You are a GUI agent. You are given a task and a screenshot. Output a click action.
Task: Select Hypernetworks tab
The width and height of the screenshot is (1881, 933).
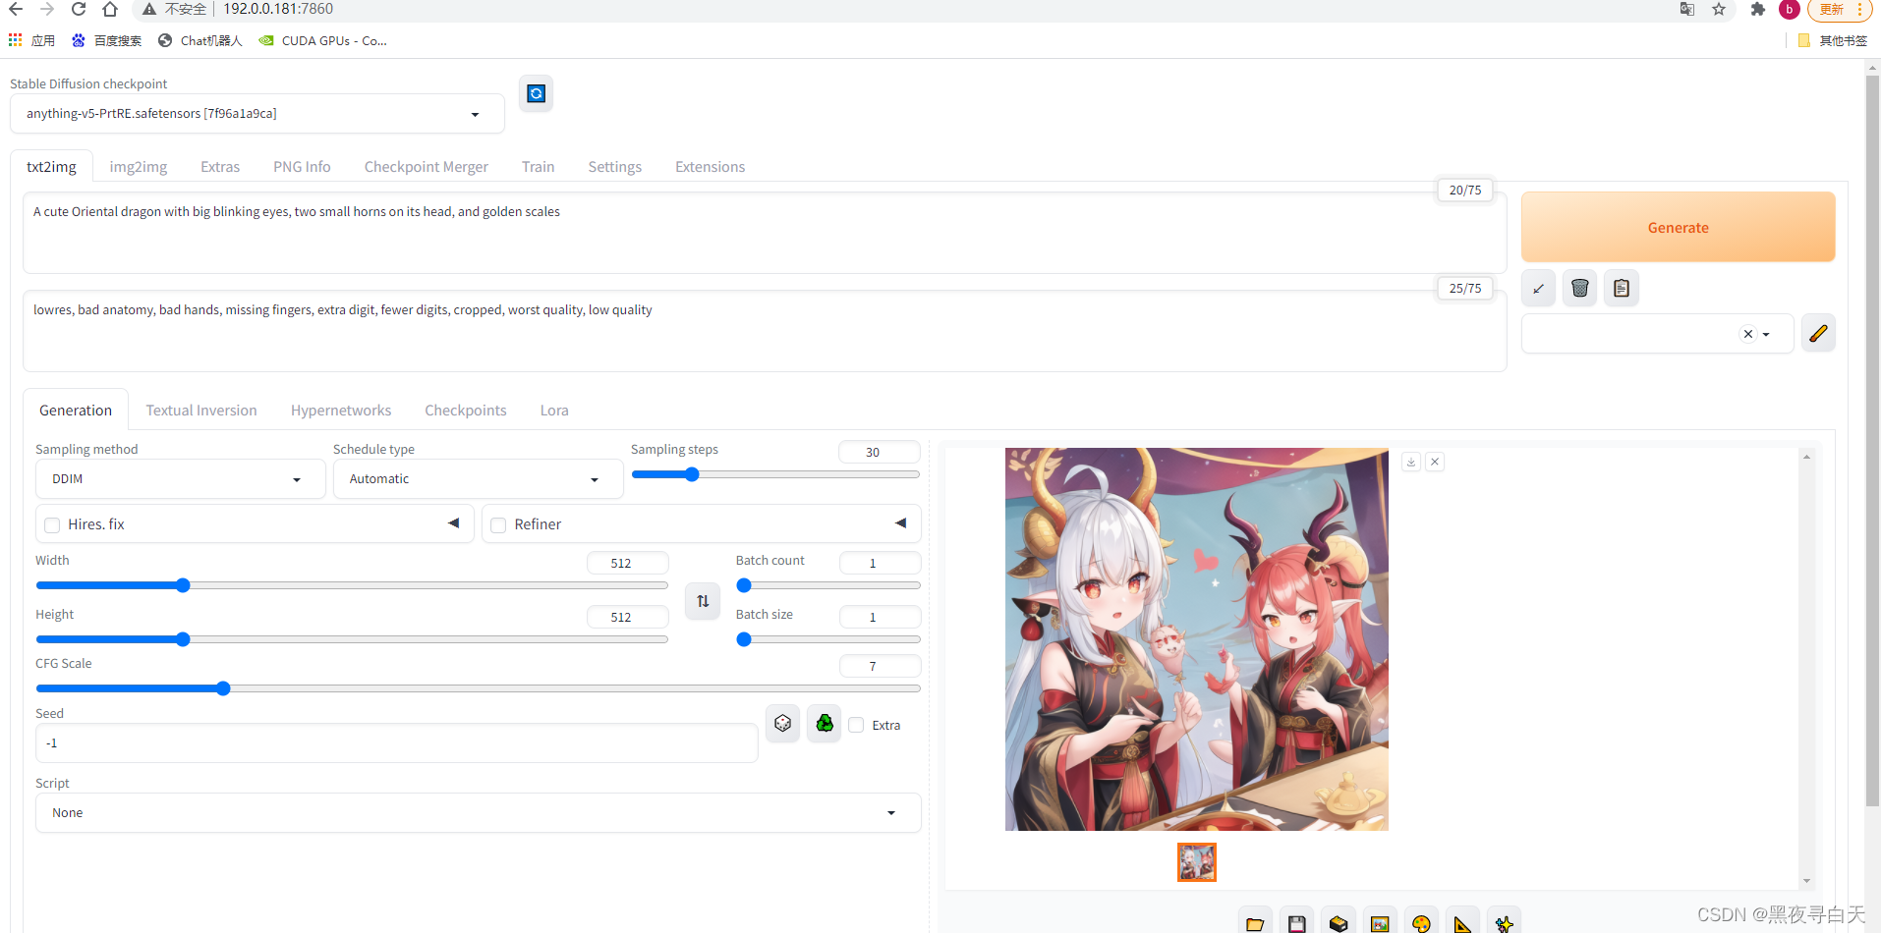(341, 411)
